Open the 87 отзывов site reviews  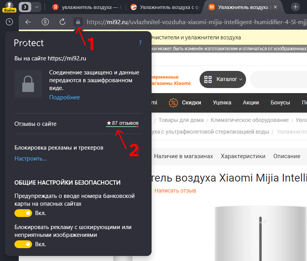(x=122, y=123)
